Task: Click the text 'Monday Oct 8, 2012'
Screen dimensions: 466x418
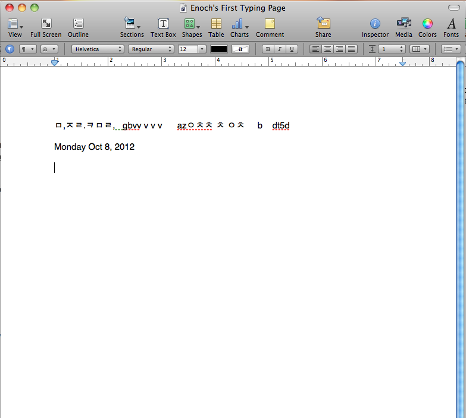Action: [x=94, y=147]
